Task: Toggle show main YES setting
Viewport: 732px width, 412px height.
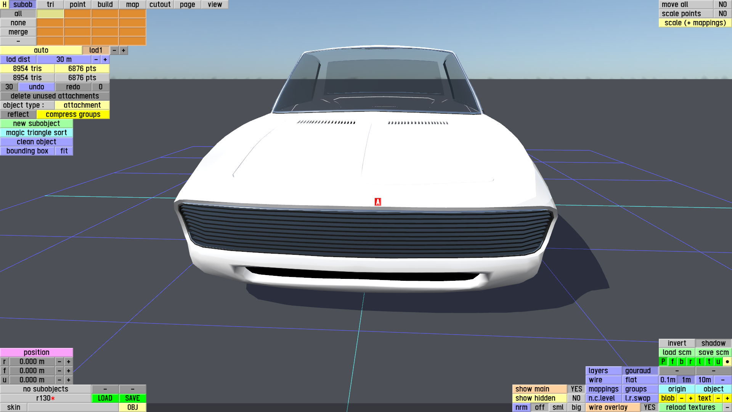Action: coord(576,389)
